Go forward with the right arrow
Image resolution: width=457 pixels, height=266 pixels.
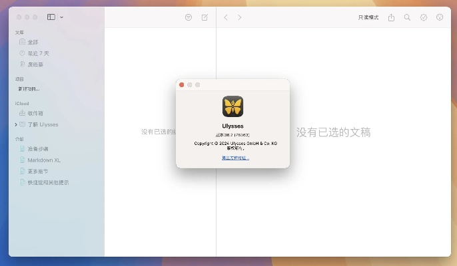point(240,17)
